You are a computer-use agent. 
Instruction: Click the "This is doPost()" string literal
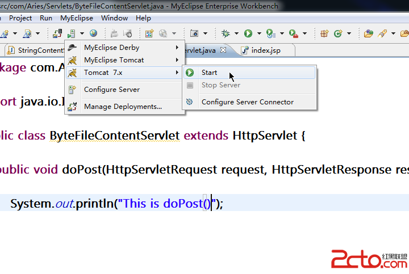click(x=166, y=204)
